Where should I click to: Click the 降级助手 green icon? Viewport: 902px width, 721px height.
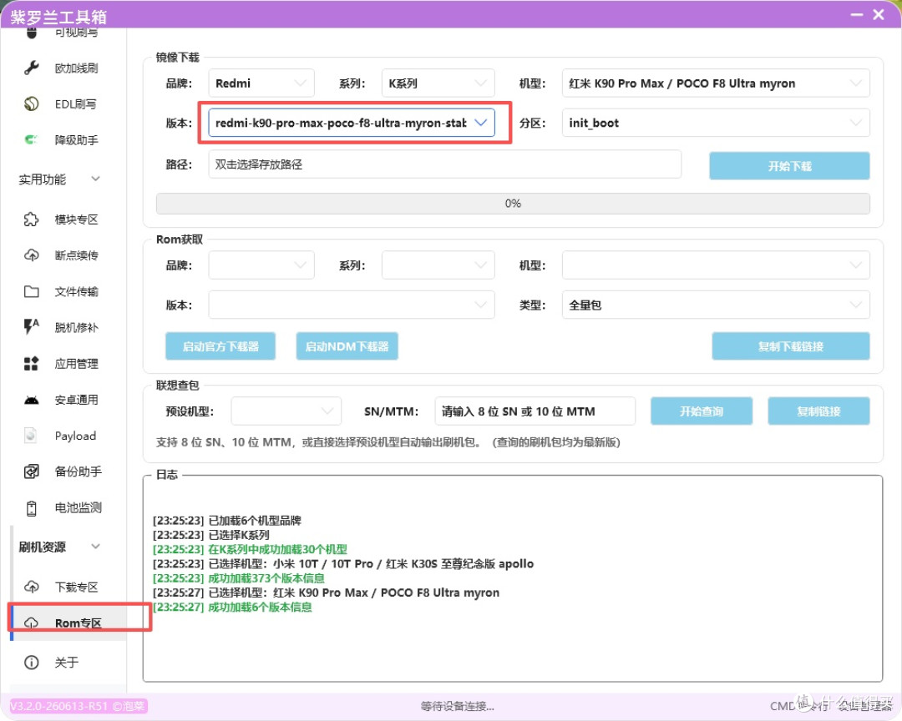pos(32,139)
